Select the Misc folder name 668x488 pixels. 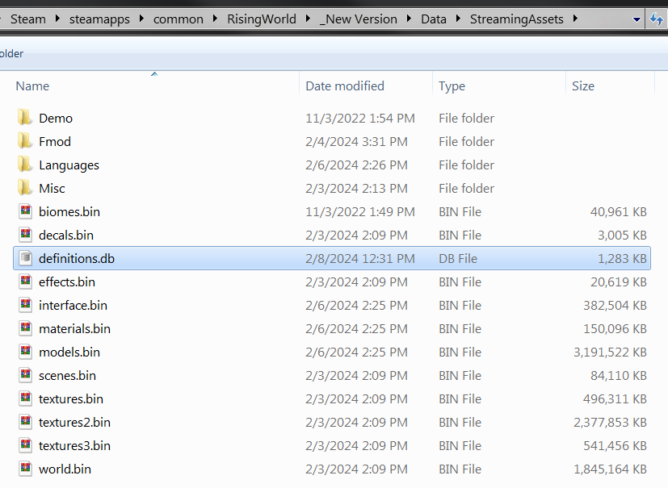pos(52,188)
